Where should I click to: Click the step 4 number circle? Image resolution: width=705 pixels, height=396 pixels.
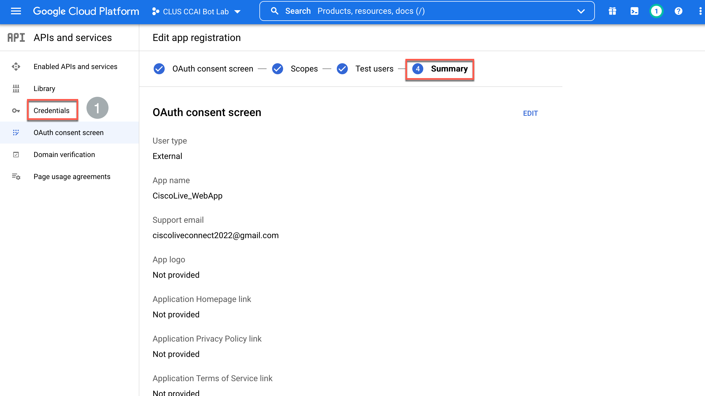pyautogui.click(x=418, y=69)
